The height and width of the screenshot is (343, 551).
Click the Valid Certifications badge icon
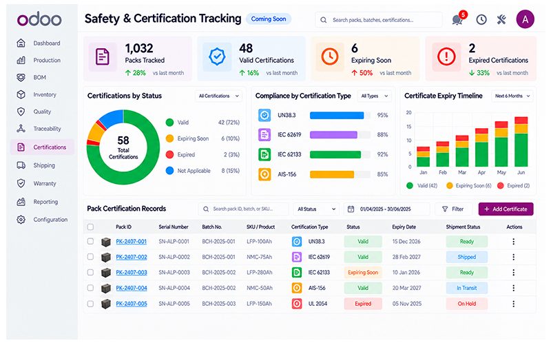(217, 56)
